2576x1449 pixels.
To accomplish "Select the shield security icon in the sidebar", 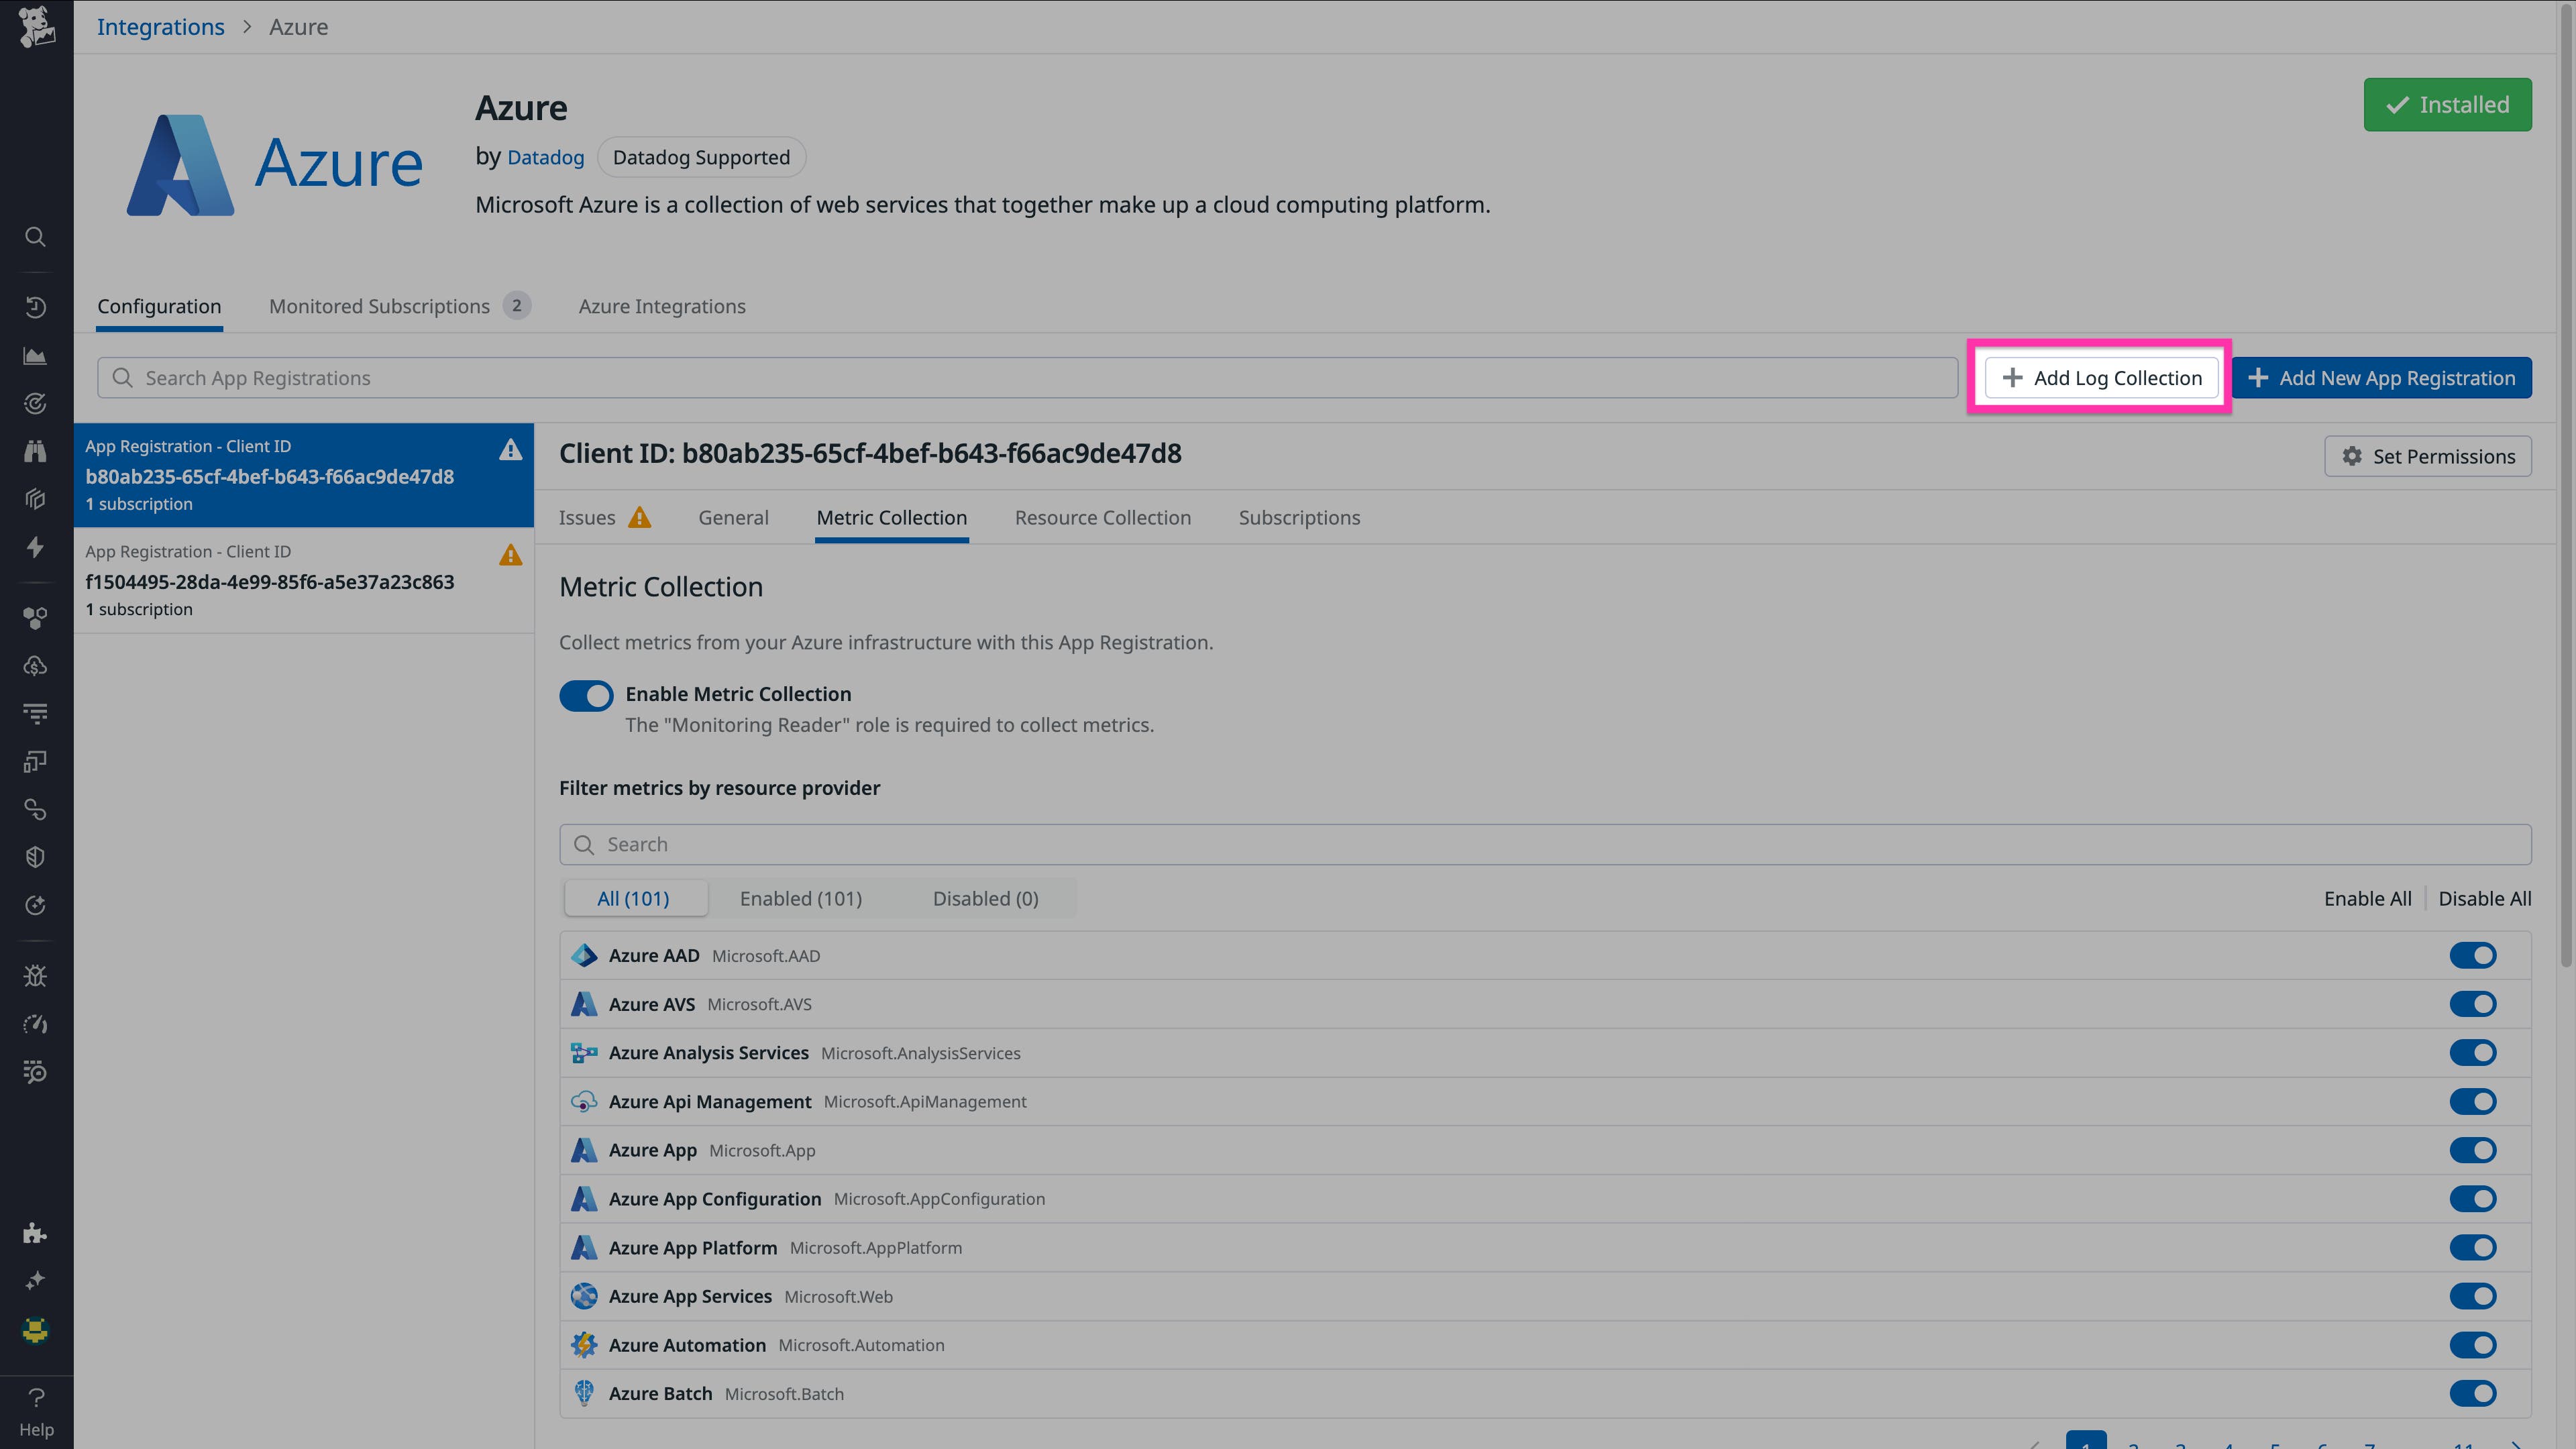I will pos(36,855).
